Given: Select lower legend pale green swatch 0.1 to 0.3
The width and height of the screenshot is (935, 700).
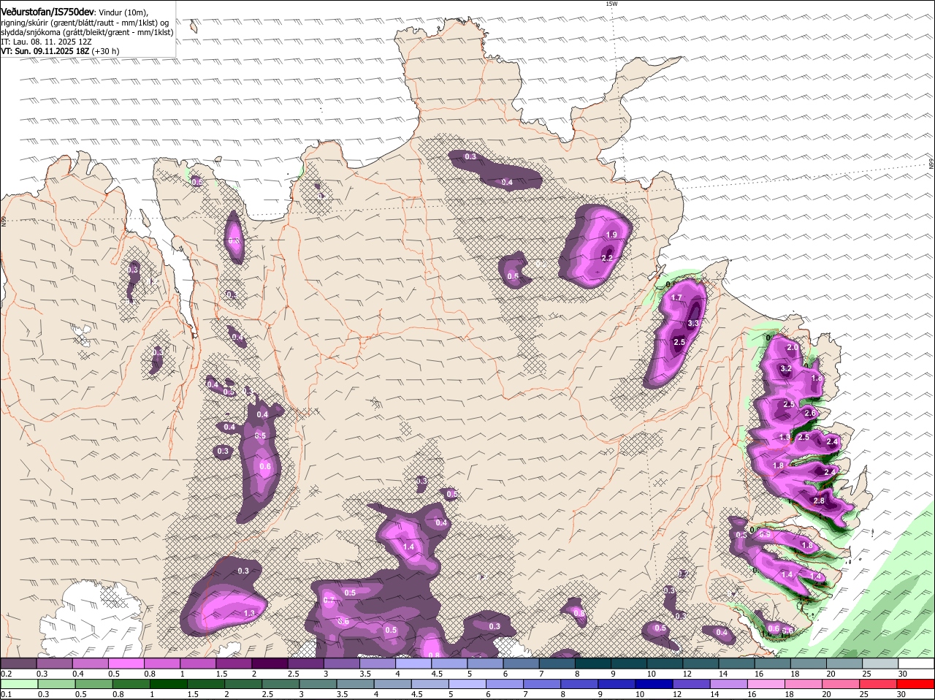Looking at the screenshot, I should [x=20, y=684].
